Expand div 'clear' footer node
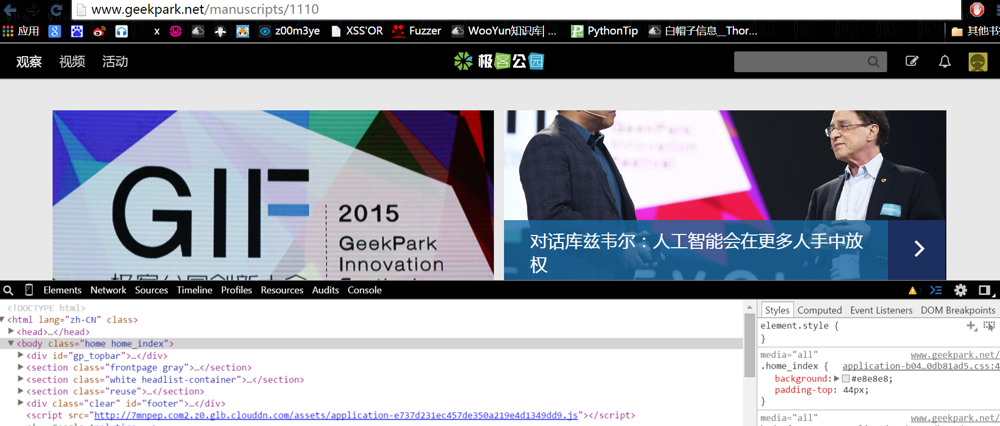1000x426 pixels. pos(21,403)
